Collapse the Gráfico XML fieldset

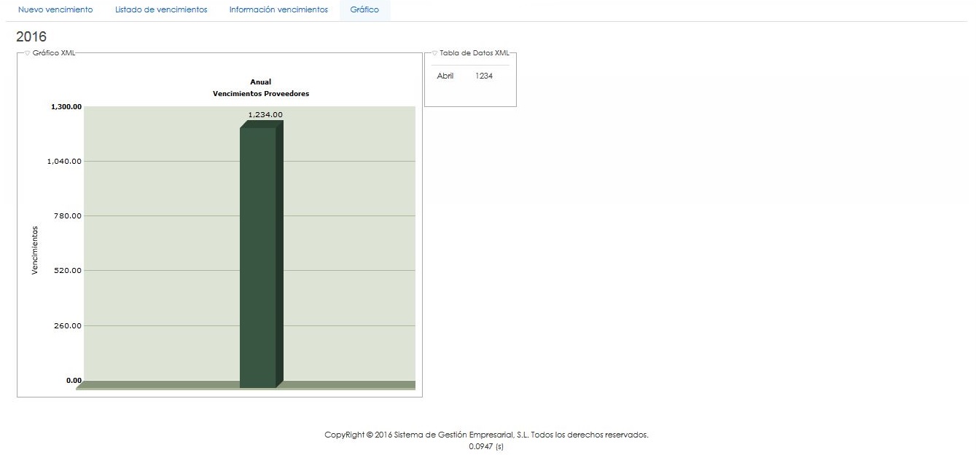tap(50, 53)
